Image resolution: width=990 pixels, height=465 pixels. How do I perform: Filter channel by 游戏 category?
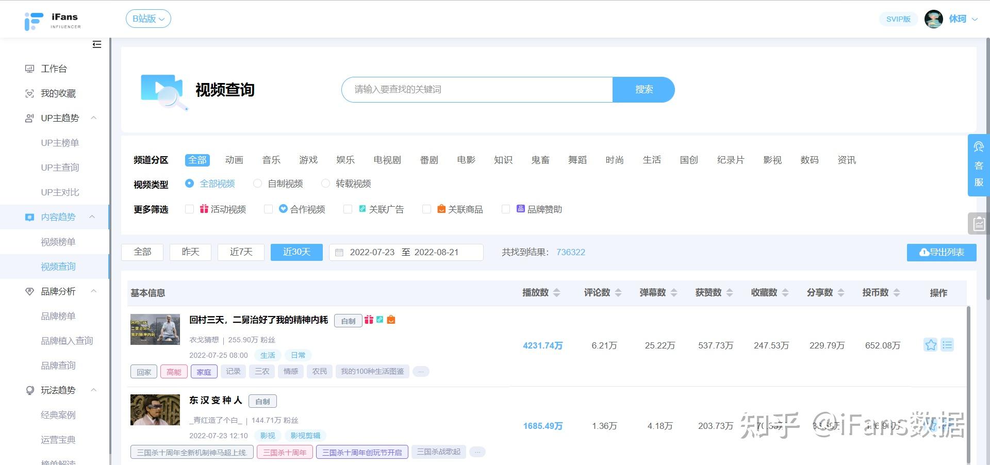[x=308, y=160]
